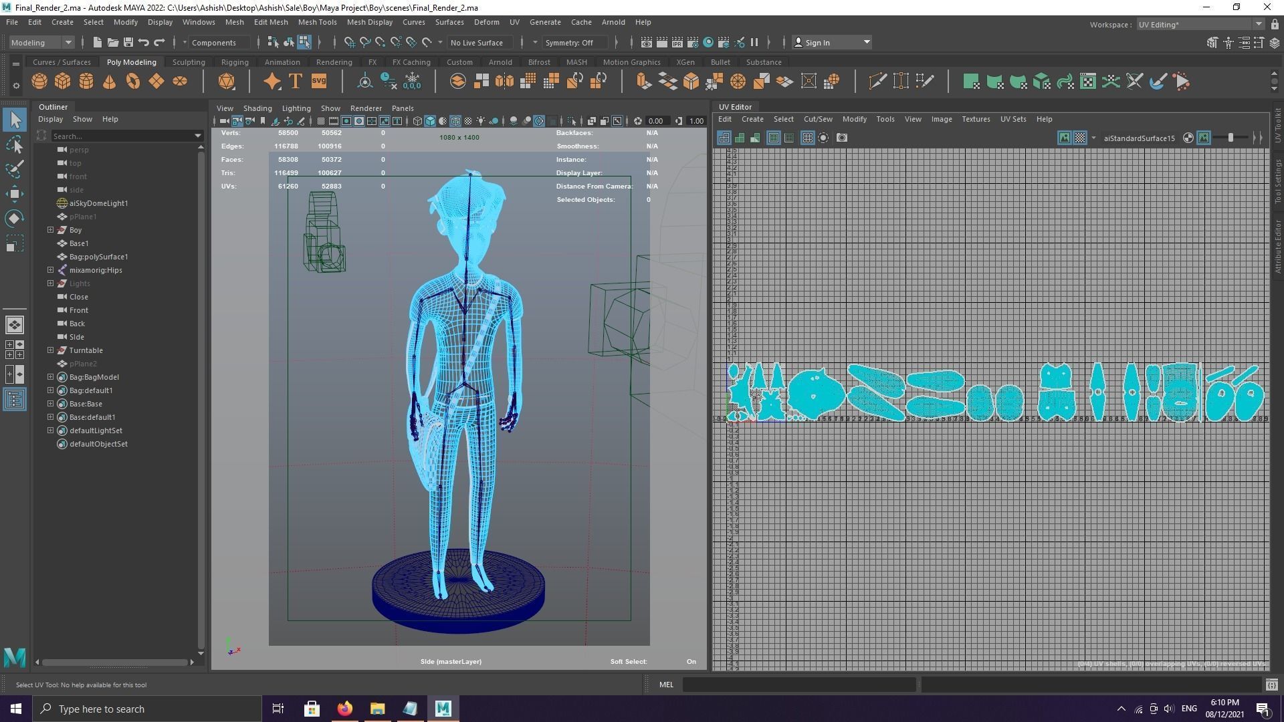Create a polygon cube from the shelf
The height and width of the screenshot is (722, 1284).
(63, 82)
